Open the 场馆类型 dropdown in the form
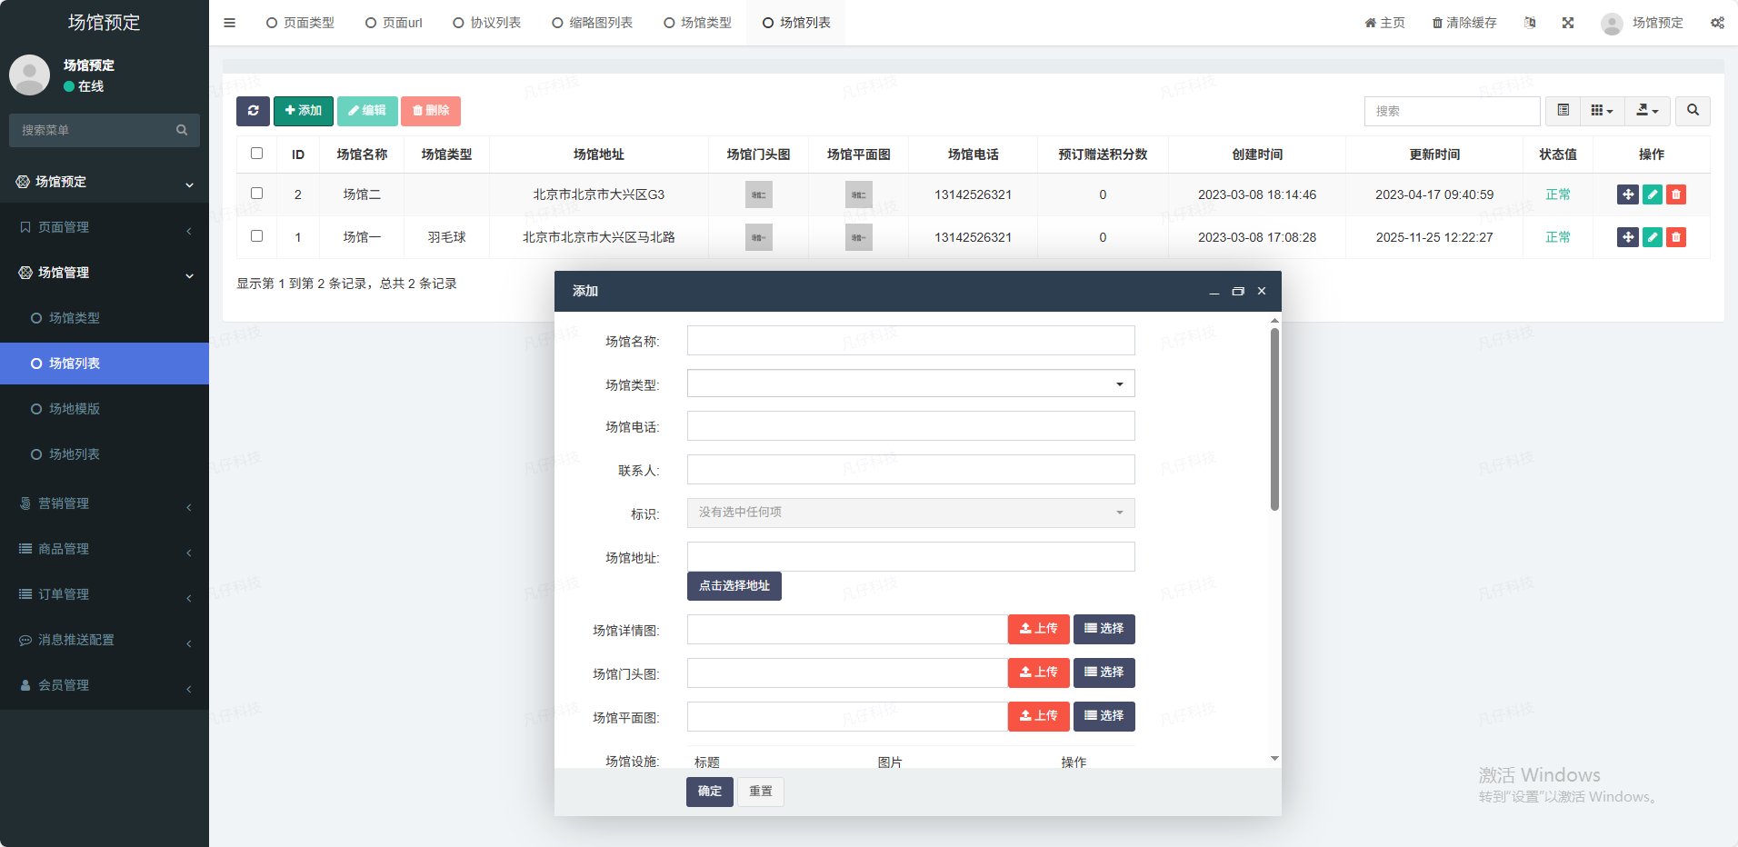Screen dimensions: 1738x847 911,384
